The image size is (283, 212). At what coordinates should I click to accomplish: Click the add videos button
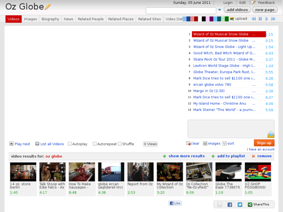[237, 10]
